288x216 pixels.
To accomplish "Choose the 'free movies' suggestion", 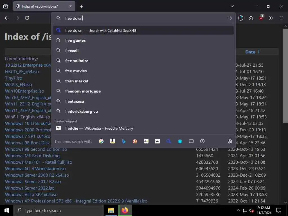I will [x=143, y=71].
